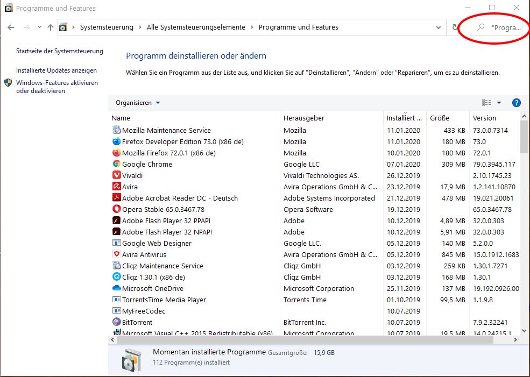This screenshot has width=530, height=377.
Task: Click the 25.11.2019 install date cell
Action: click(x=404, y=288)
